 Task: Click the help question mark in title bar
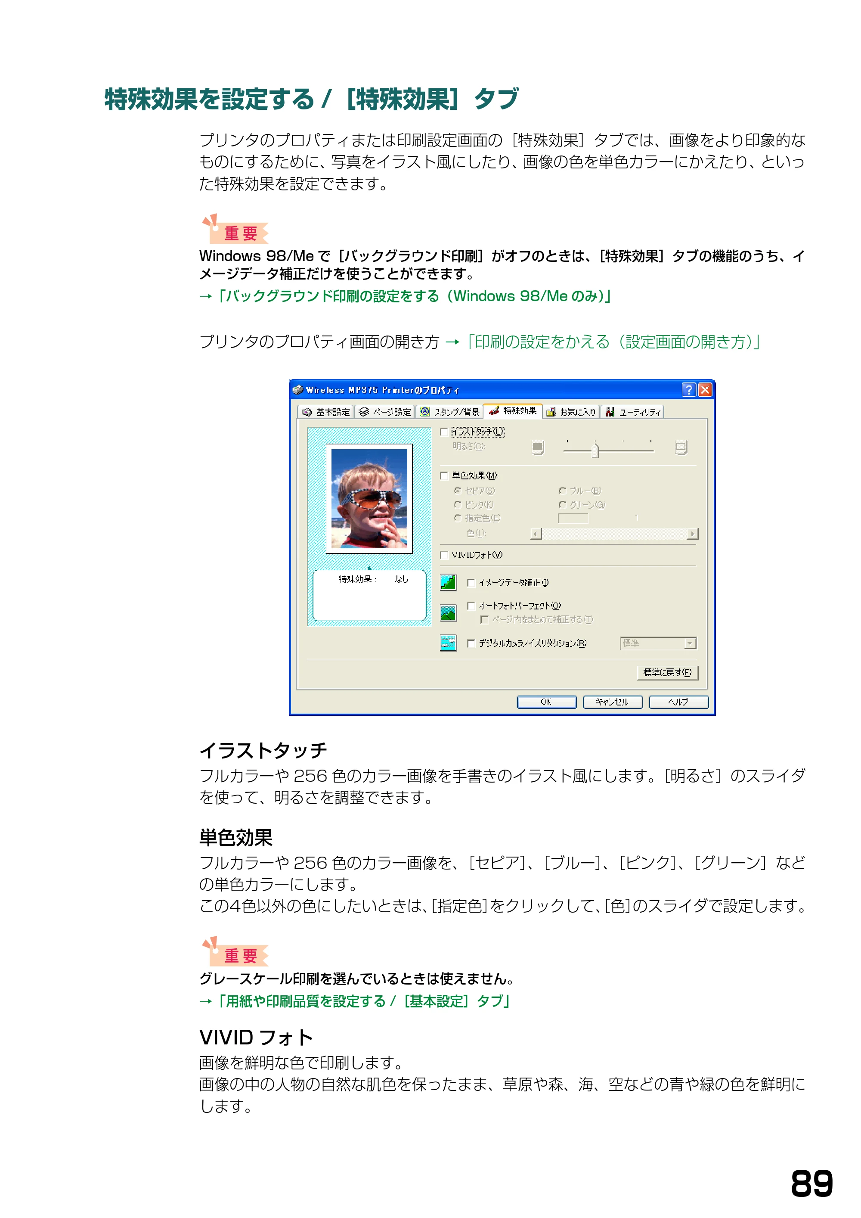[x=688, y=390]
